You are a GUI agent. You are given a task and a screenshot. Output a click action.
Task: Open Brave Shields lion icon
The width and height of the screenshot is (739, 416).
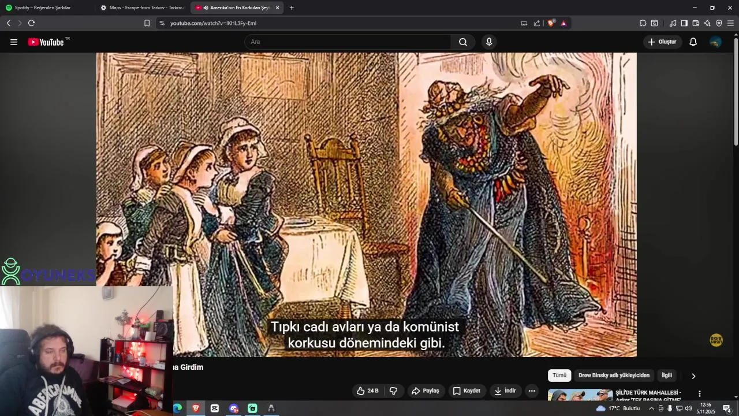tap(551, 23)
